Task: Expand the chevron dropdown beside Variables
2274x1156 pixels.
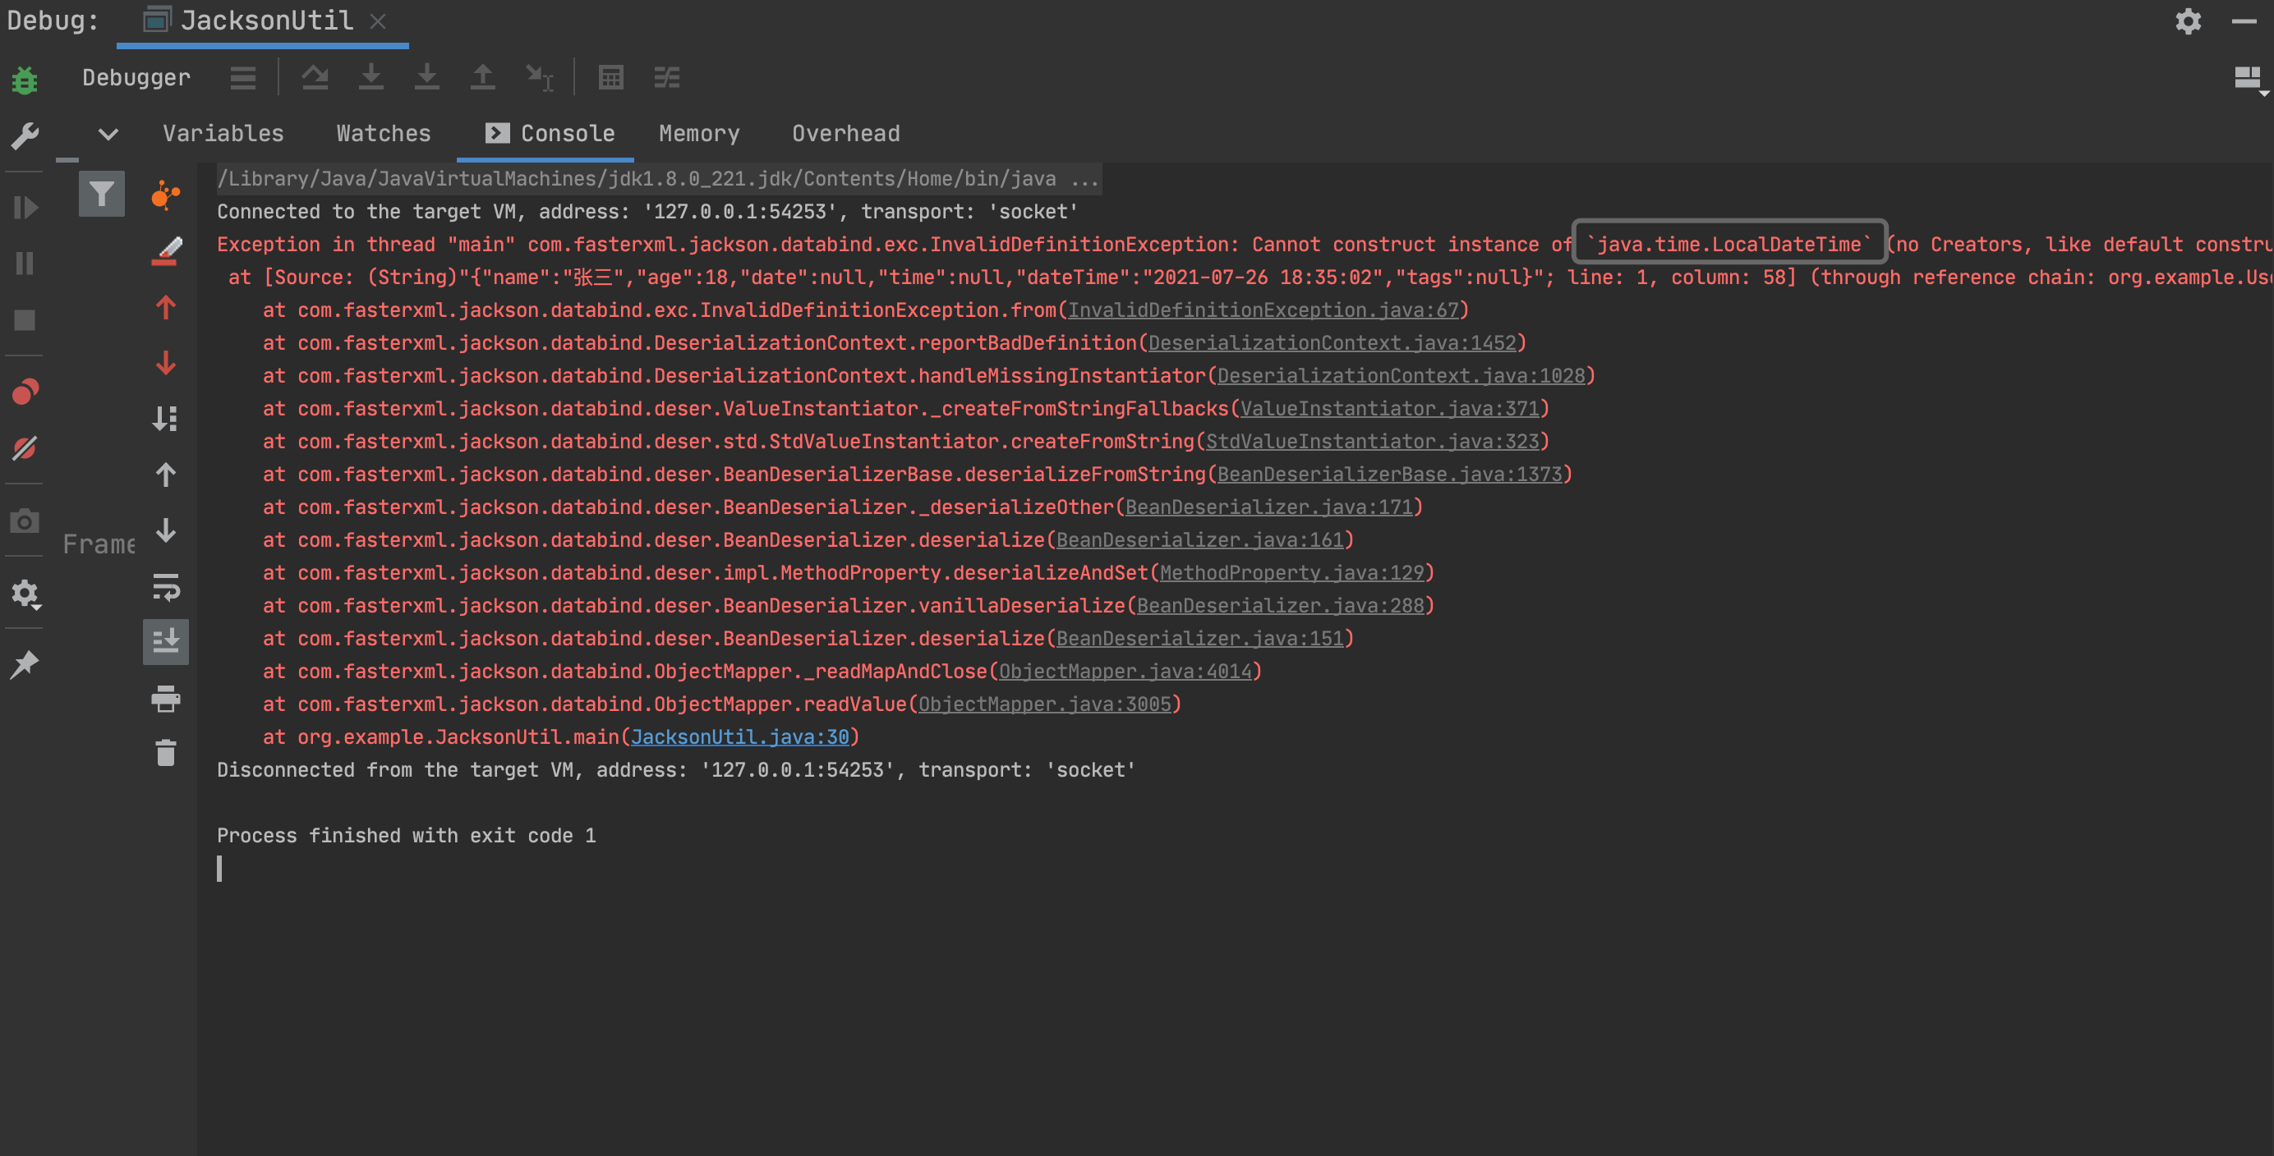Action: pyautogui.click(x=108, y=134)
